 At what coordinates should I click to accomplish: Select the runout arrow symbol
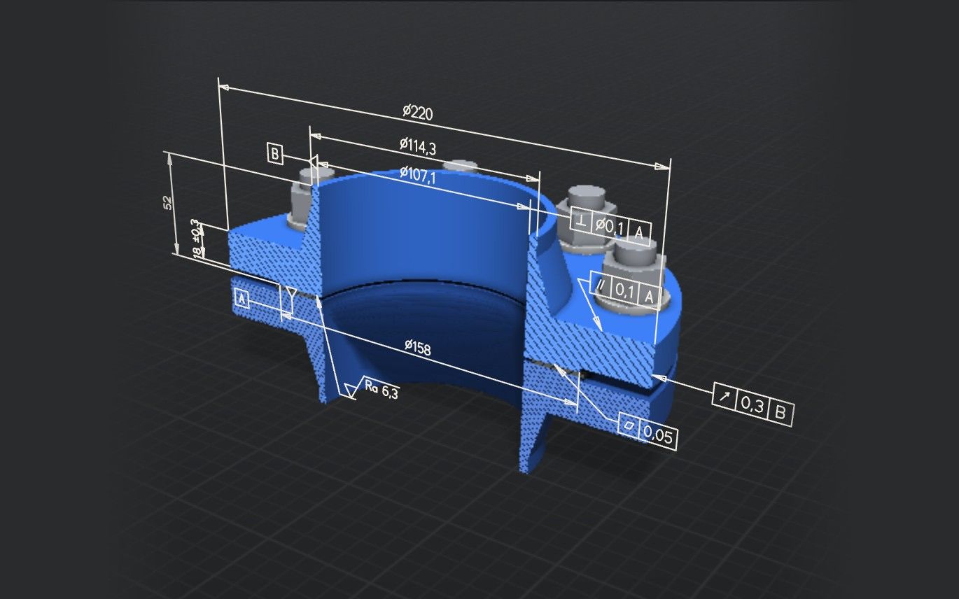click(725, 398)
